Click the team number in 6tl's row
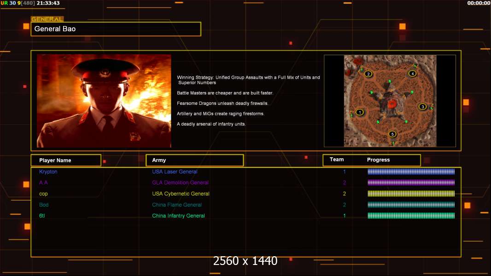 click(345, 216)
